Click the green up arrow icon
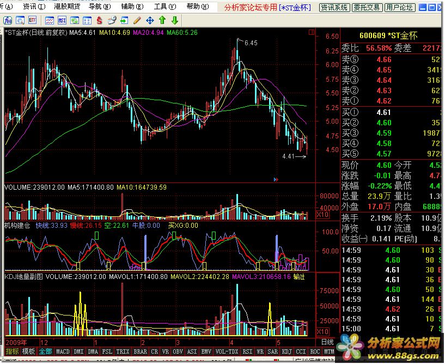Image resolution: width=445 pixels, height=364 pixels. pyautogui.click(x=162, y=21)
